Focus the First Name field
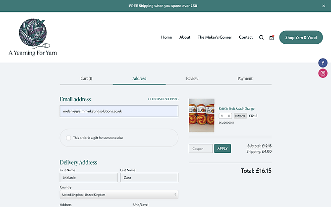The image size is (331, 207). click(89, 178)
